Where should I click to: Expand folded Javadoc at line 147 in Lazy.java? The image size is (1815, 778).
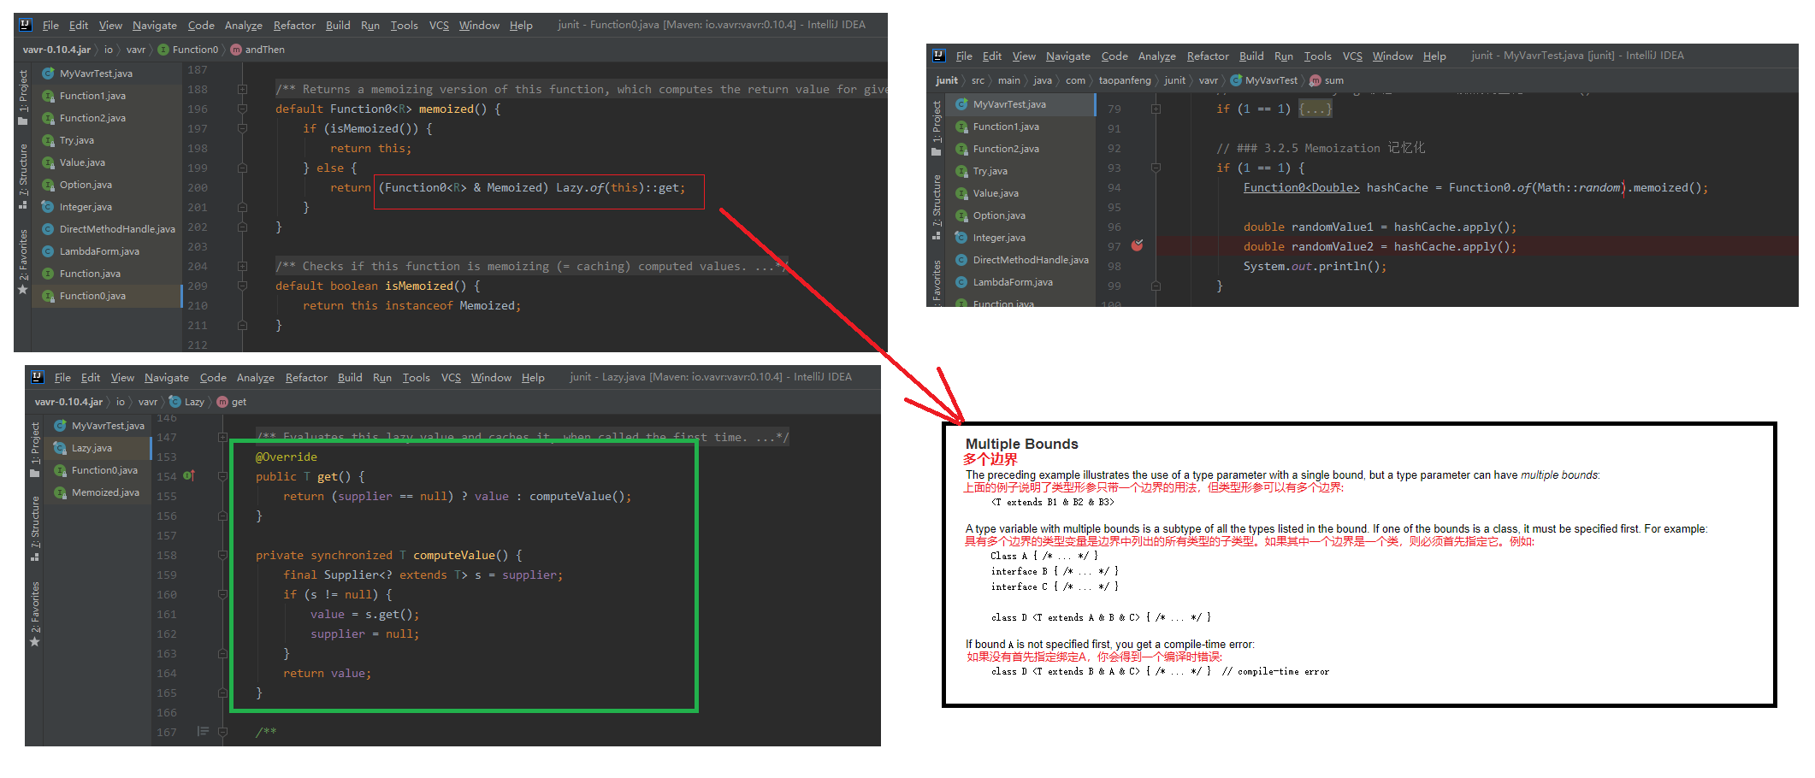222,437
